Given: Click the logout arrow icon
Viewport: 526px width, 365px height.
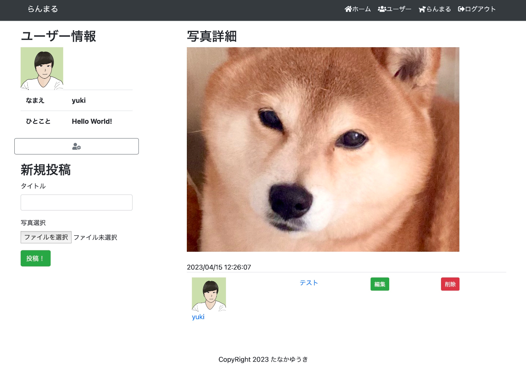Looking at the screenshot, I should click(461, 9).
